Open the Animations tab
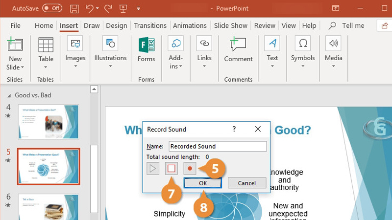The image size is (392, 220). (x=190, y=26)
